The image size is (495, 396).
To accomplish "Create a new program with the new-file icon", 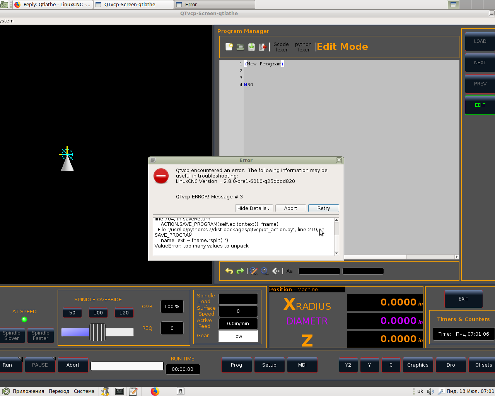I will pyautogui.click(x=229, y=47).
